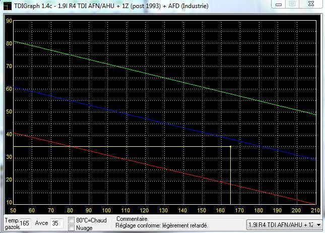Image resolution: width=325 pixels, height=233 pixels.
Task: Click the TDIGraph icon in title bar
Action: pos(7,5)
